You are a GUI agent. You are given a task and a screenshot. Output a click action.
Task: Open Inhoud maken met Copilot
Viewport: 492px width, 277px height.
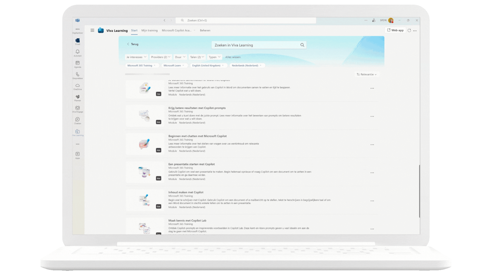186,192
